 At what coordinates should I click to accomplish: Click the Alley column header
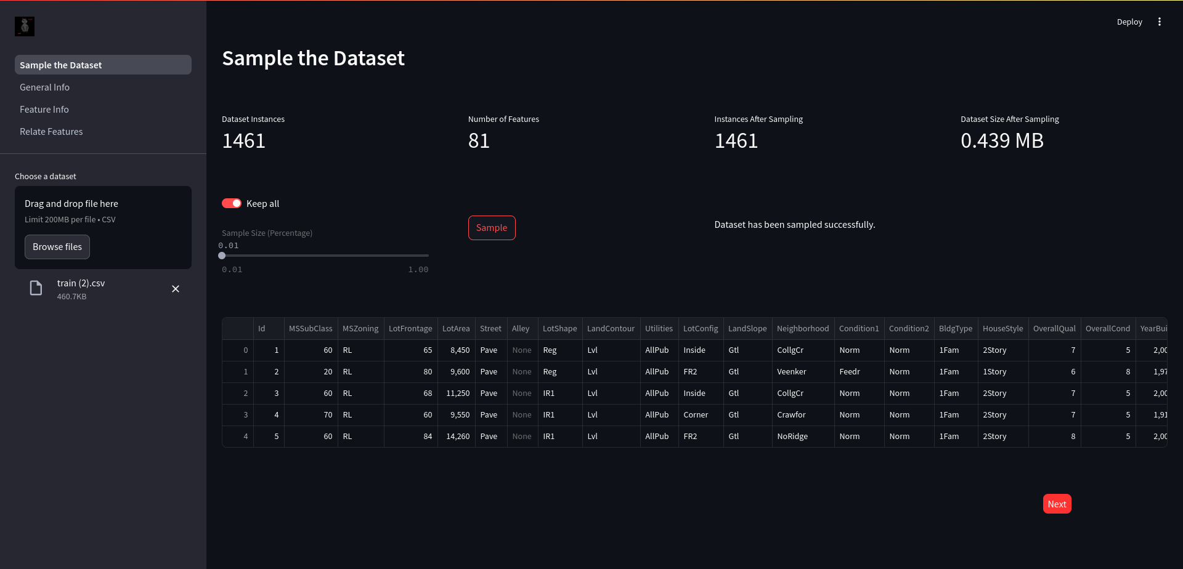(x=522, y=328)
